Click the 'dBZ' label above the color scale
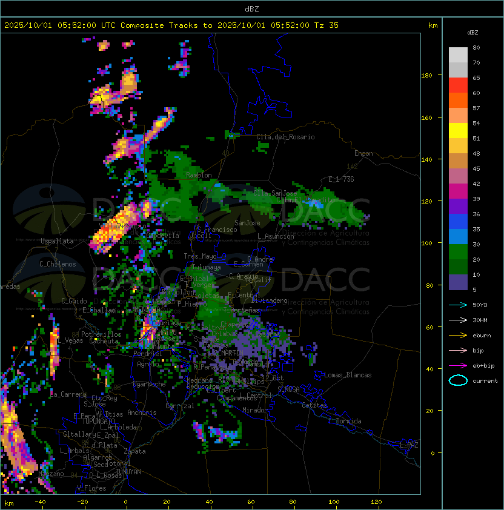 [x=472, y=33]
